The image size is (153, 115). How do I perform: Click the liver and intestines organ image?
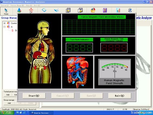click(78, 72)
